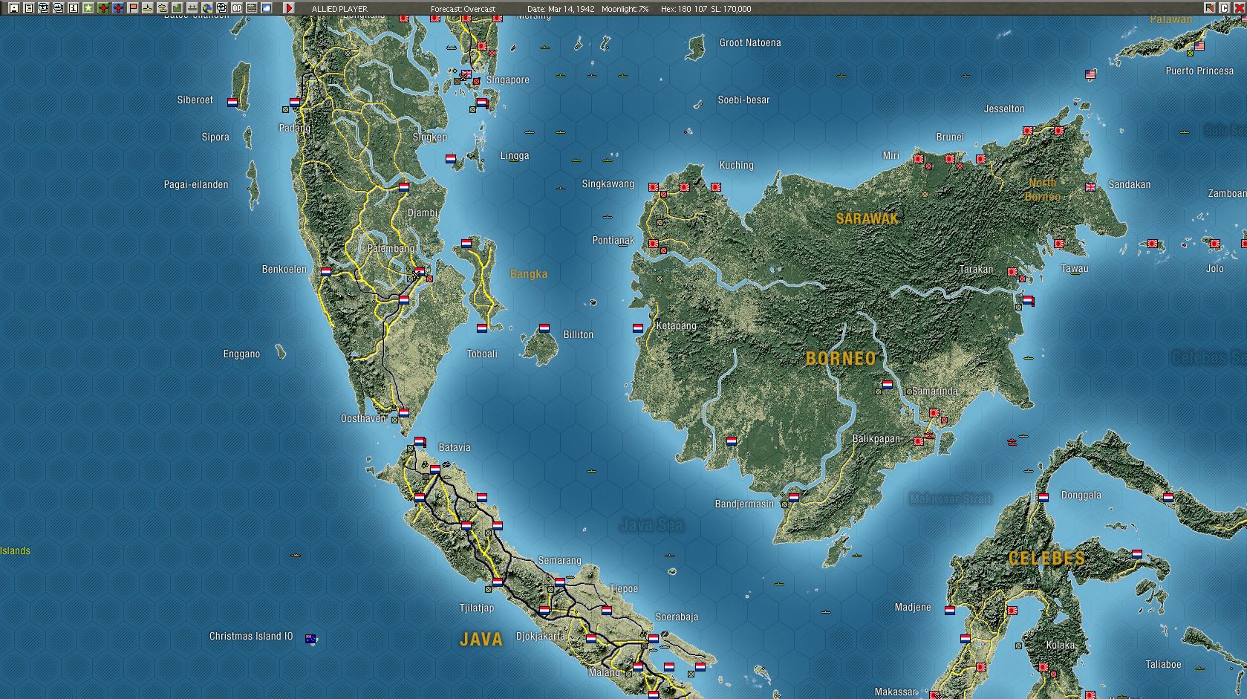Image resolution: width=1247 pixels, height=699 pixels.
Task: Open the information 'i' toolbar icon
Action: pos(73,8)
